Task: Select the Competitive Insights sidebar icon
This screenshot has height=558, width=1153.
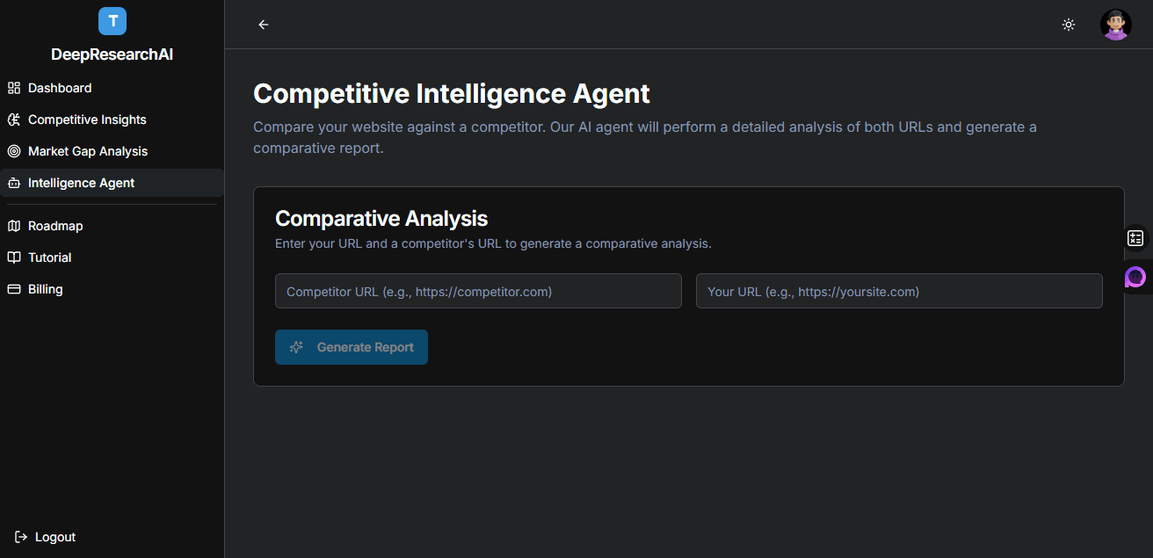Action: coord(13,119)
